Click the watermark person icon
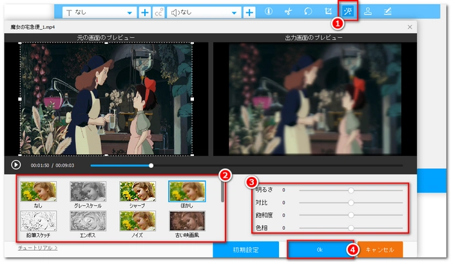 tap(369, 12)
